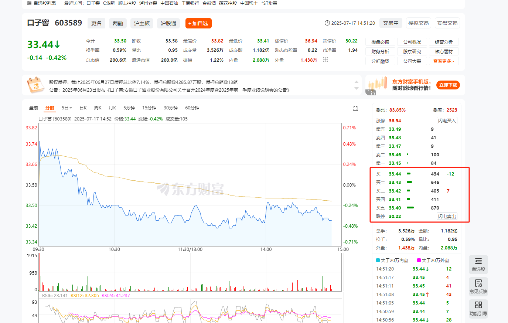Open the 自选股 sidebar icon
The width and height of the screenshot is (508, 323).
point(478,265)
